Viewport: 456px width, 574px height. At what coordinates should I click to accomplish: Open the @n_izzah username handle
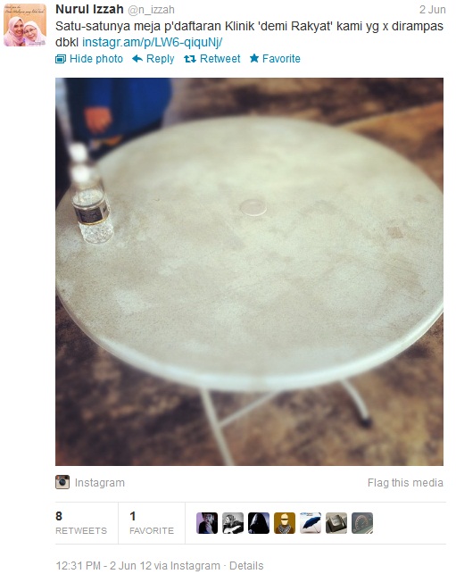[x=151, y=10]
